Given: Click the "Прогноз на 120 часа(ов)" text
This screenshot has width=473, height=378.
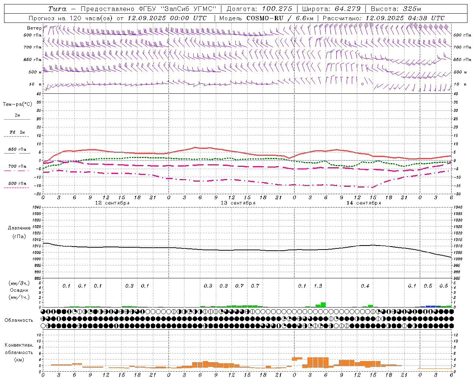Looking at the screenshot, I should point(71,18).
